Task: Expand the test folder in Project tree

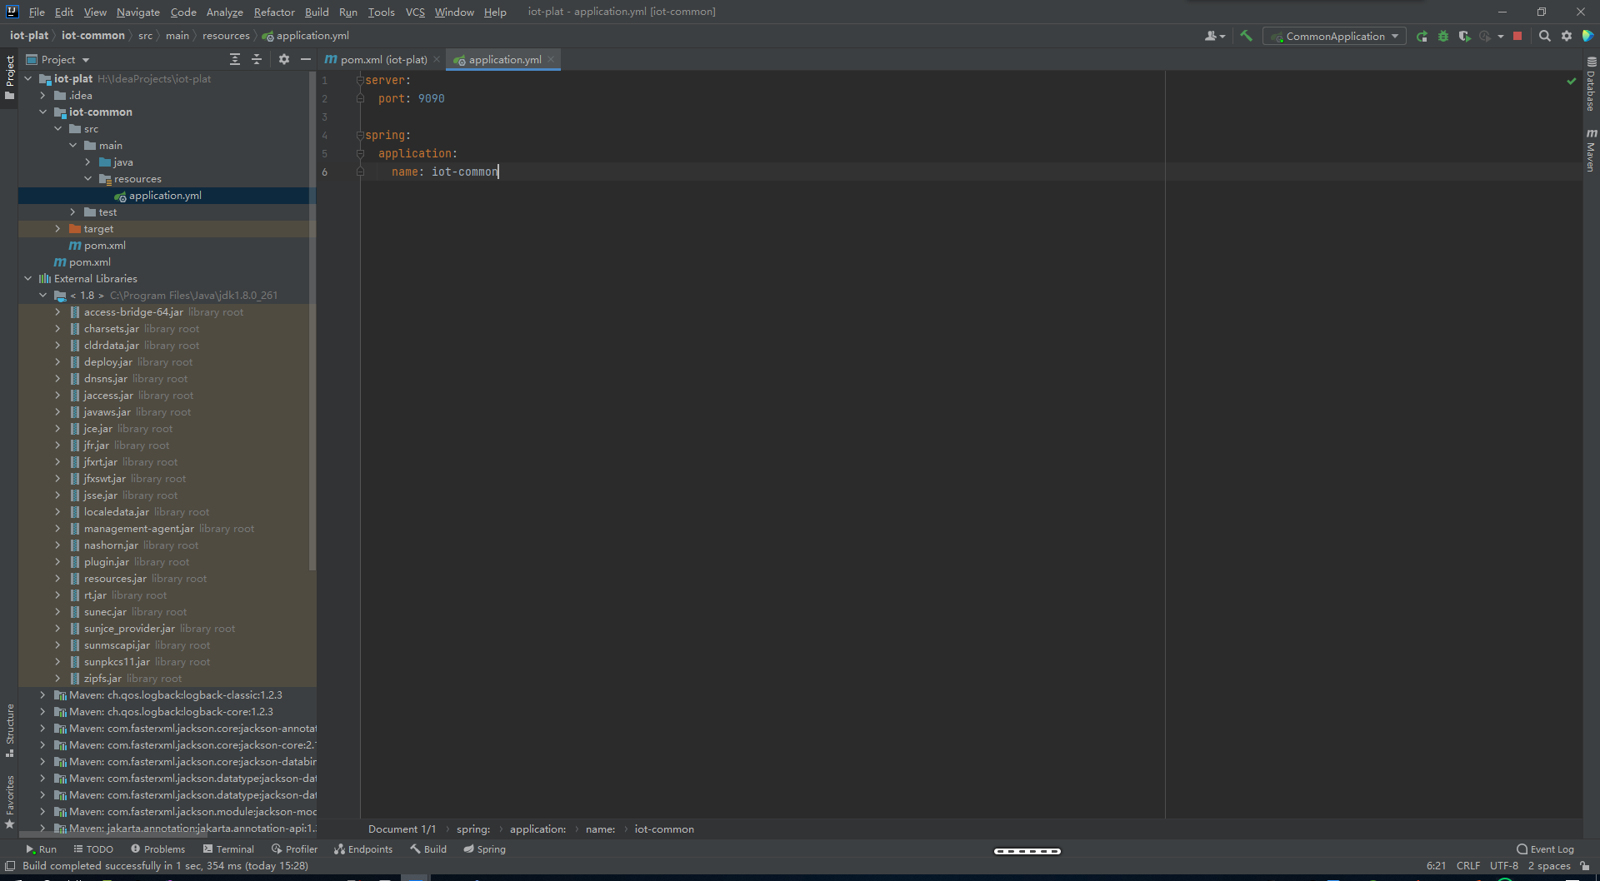Action: pyautogui.click(x=73, y=212)
